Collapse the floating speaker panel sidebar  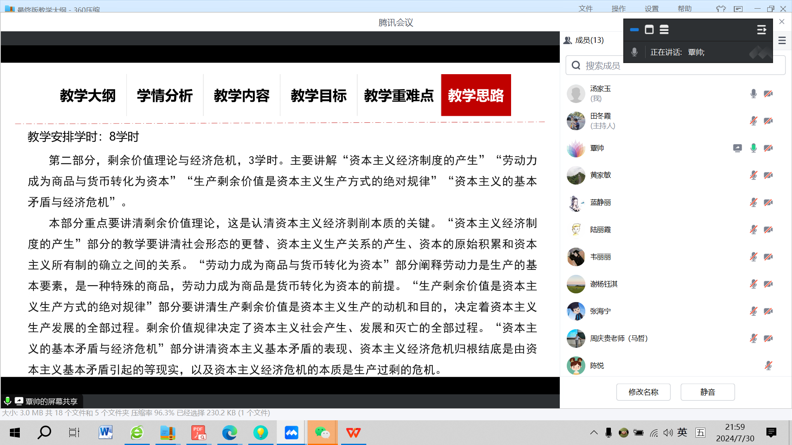(x=761, y=30)
